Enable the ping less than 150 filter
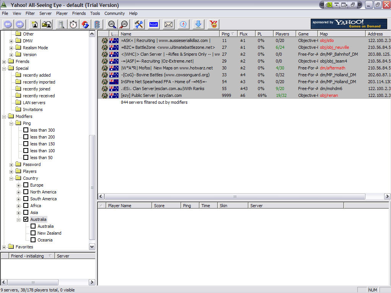The width and height of the screenshot is (391, 293). click(26, 143)
